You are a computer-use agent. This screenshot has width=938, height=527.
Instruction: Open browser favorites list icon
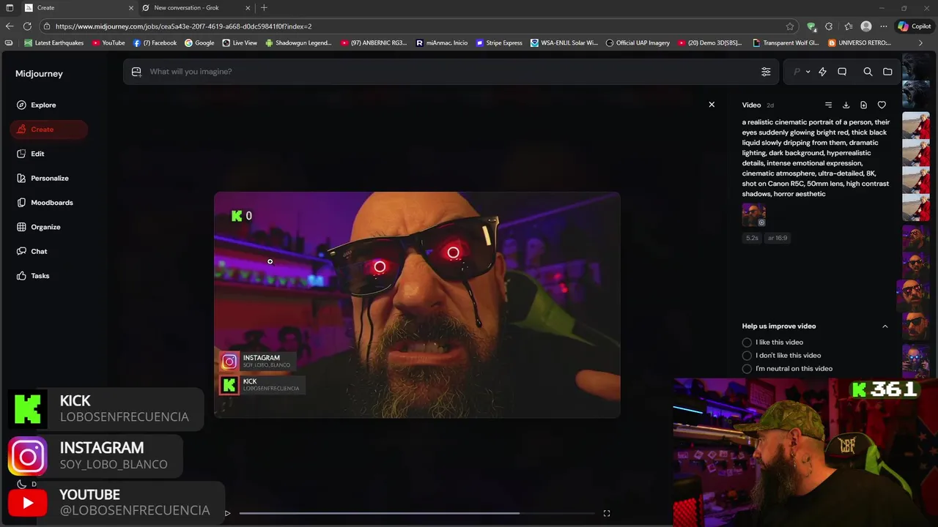(x=848, y=26)
